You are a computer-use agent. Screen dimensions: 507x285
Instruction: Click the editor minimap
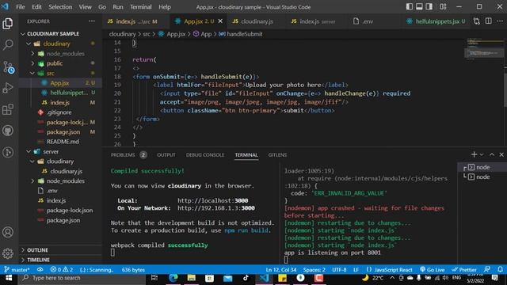click(484, 50)
